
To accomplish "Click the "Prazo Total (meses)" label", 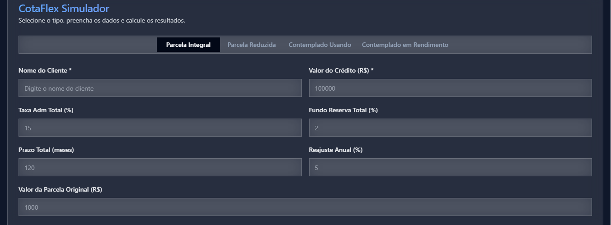I will pos(46,150).
